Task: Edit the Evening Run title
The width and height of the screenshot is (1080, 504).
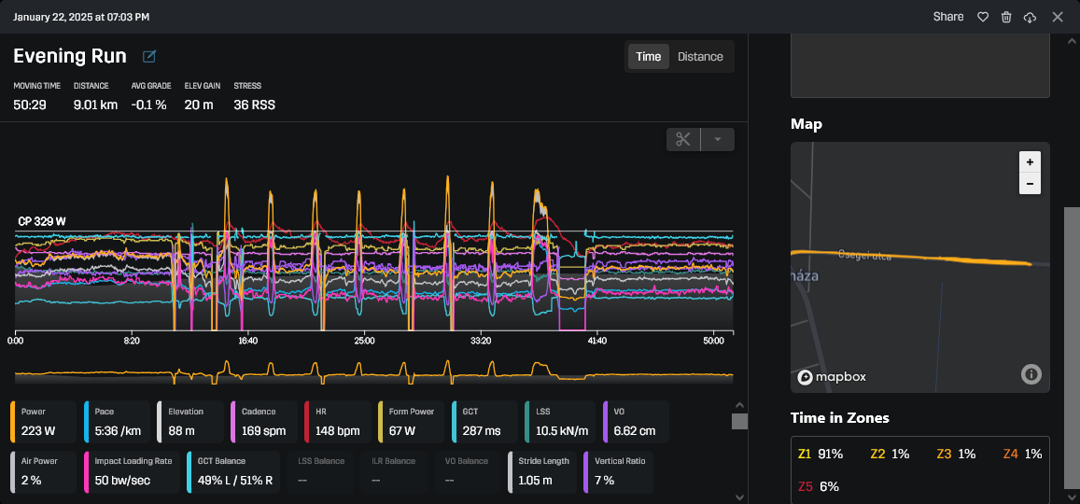Action: [149, 57]
